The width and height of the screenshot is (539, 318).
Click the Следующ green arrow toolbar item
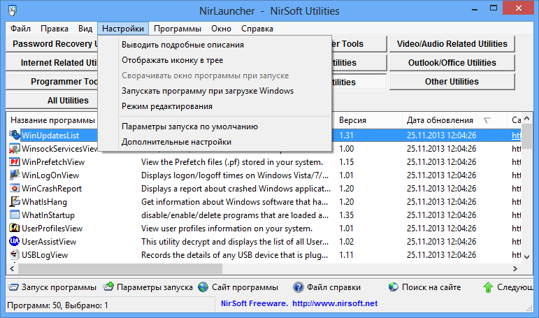(508, 287)
